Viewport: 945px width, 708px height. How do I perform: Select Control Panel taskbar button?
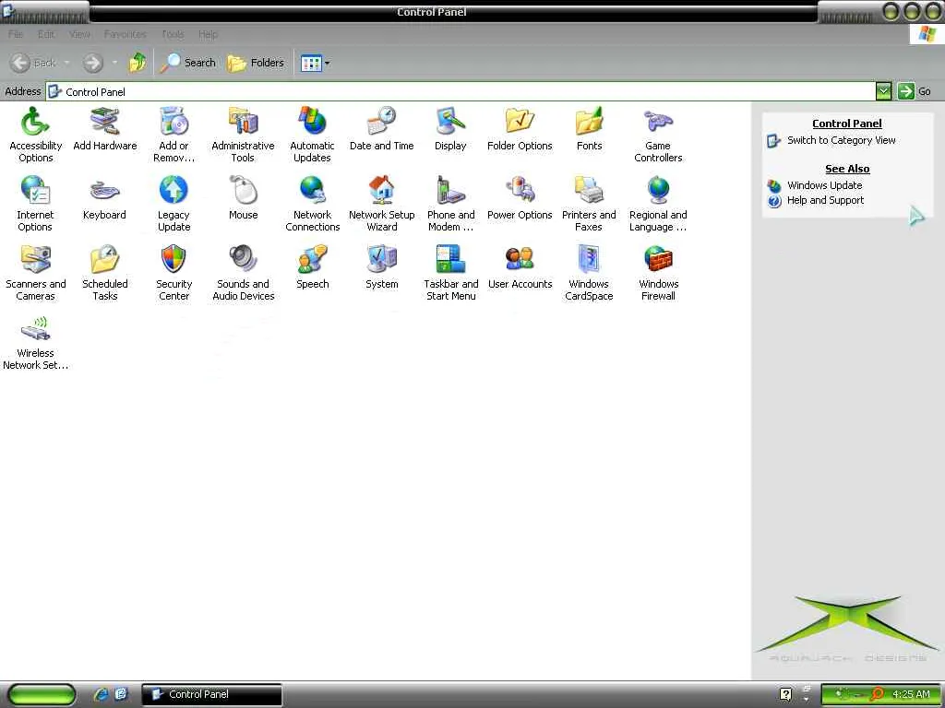coord(211,694)
